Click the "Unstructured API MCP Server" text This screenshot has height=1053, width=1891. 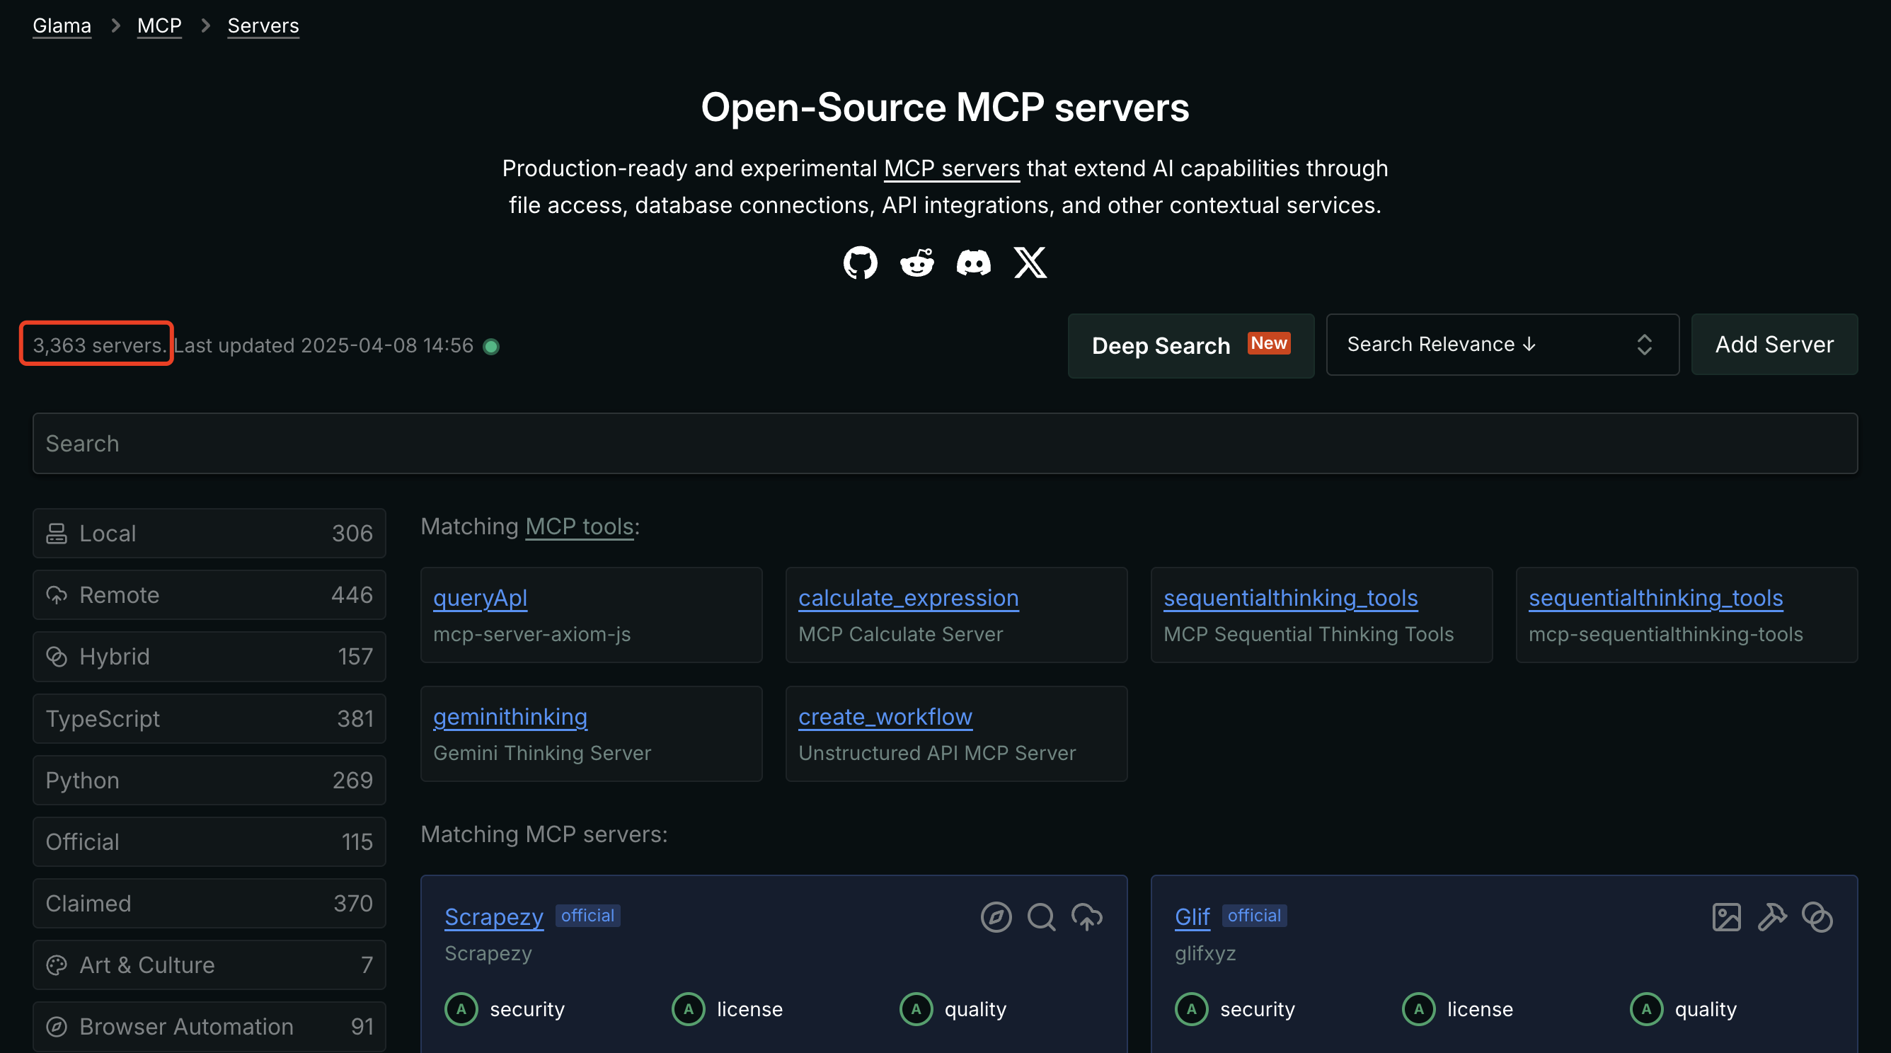click(938, 754)
